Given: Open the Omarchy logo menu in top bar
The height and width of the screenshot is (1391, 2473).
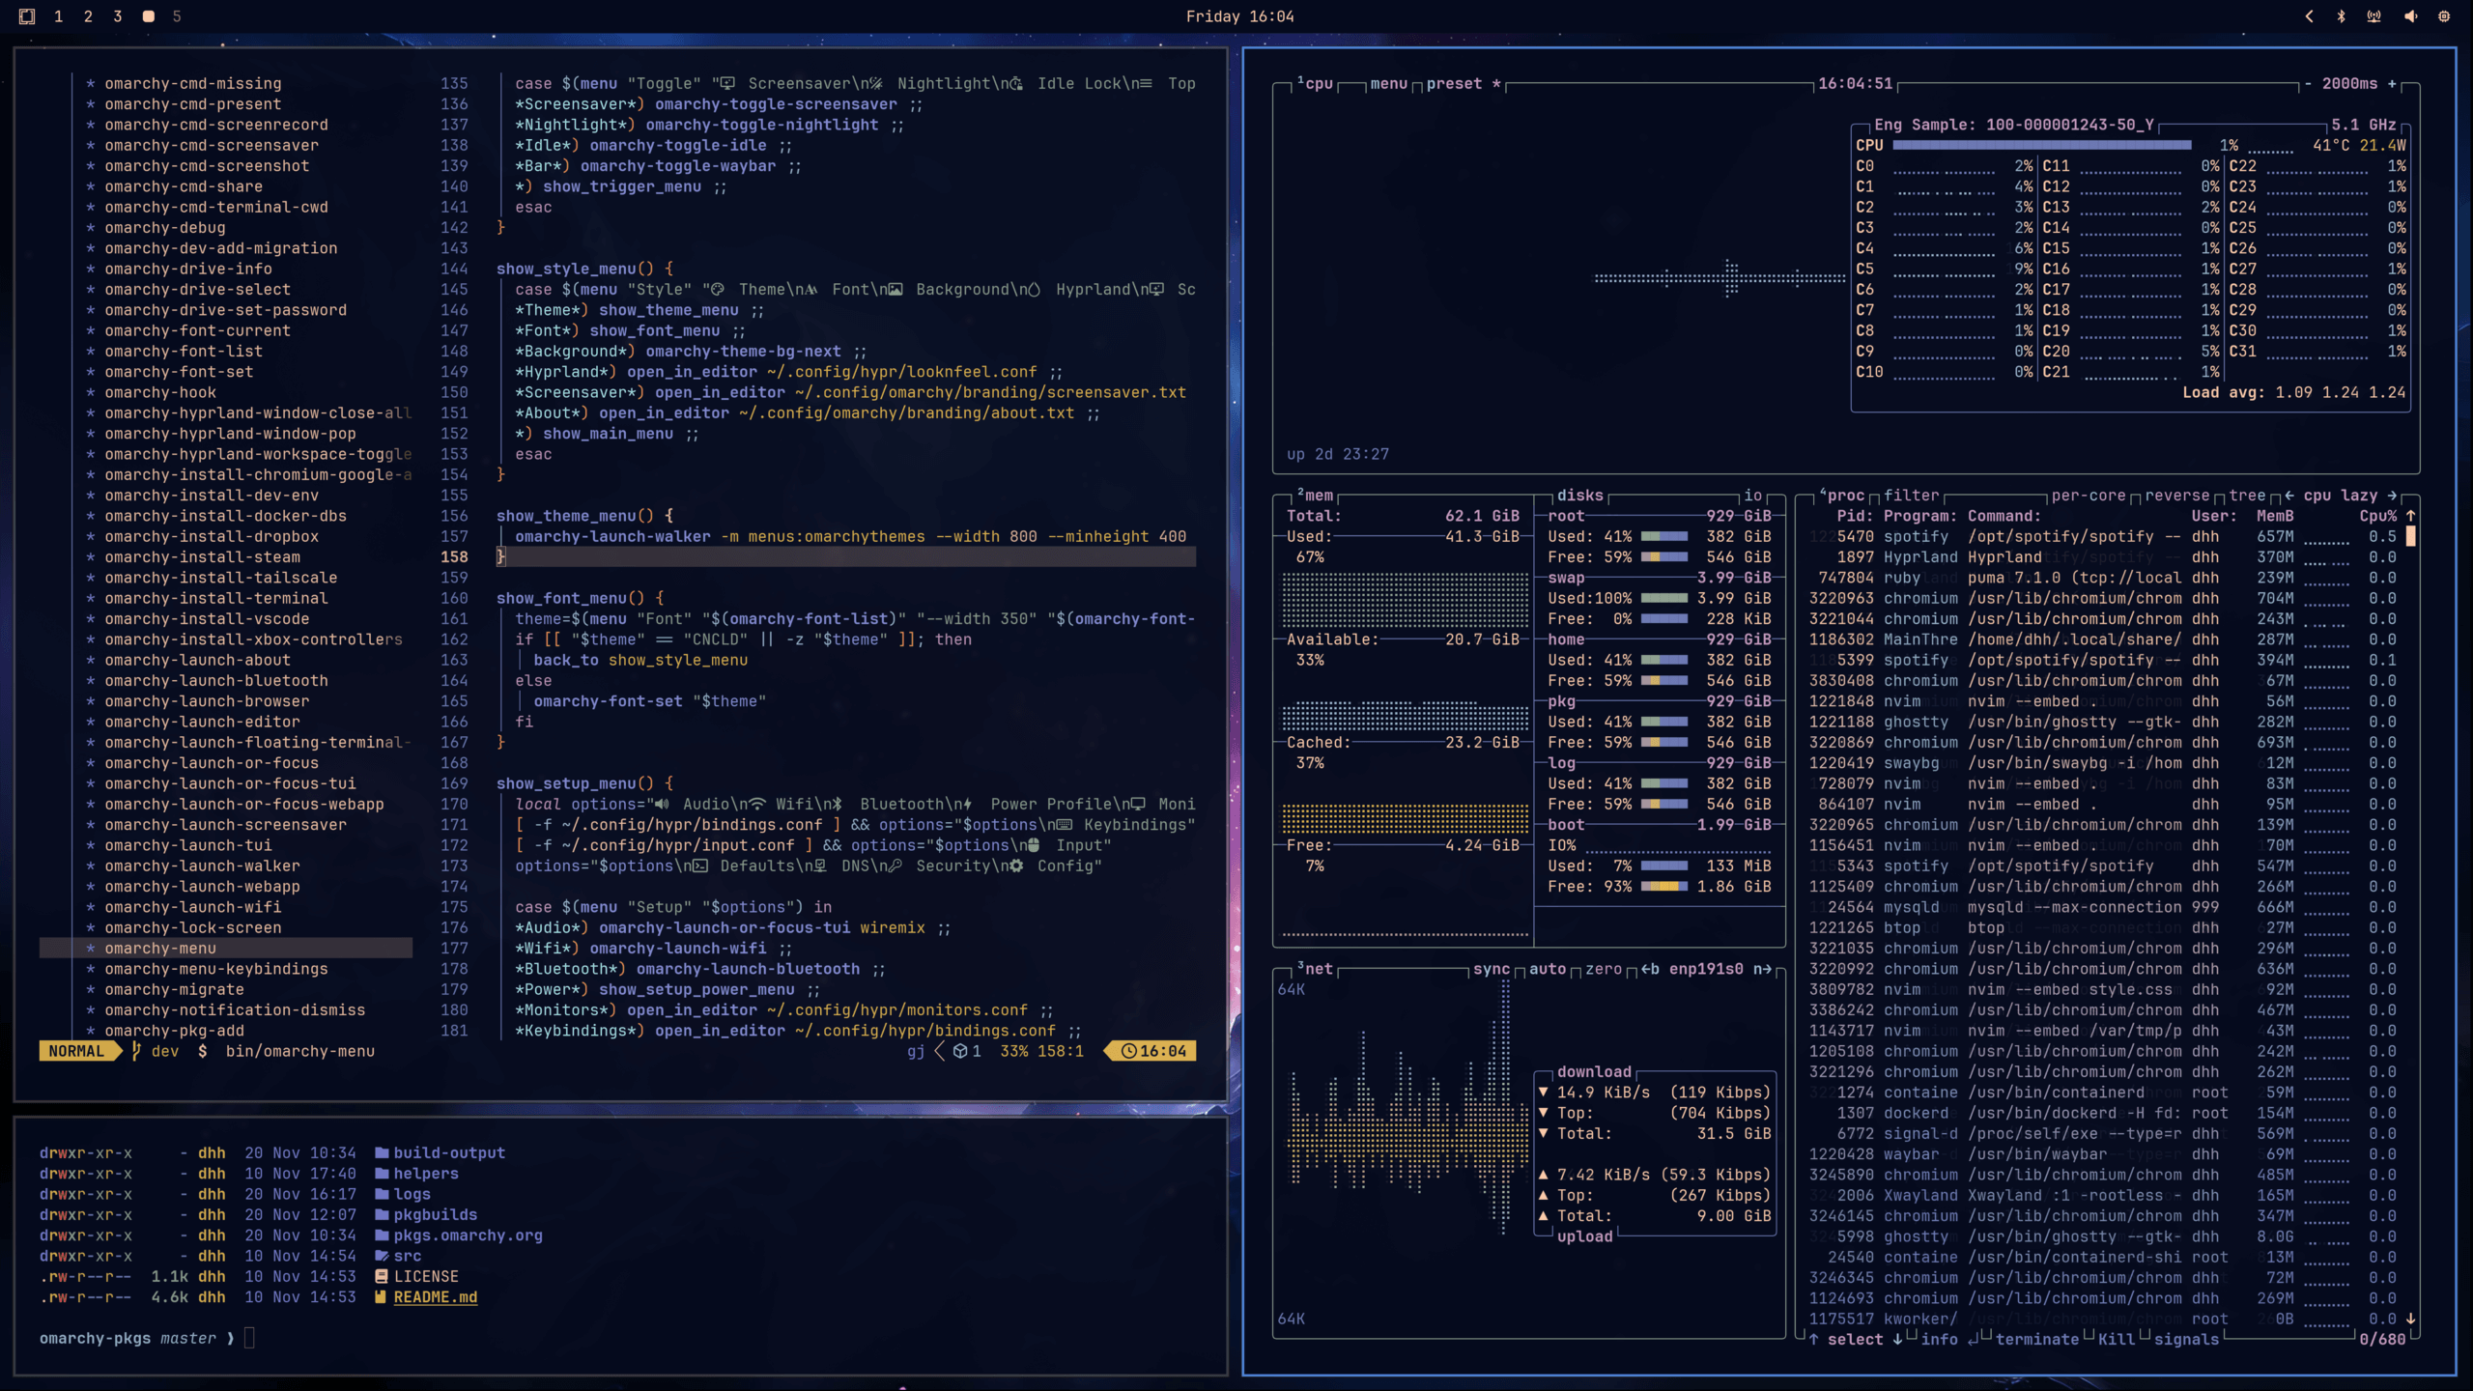Looking at the screenshot, I should 27,15.
